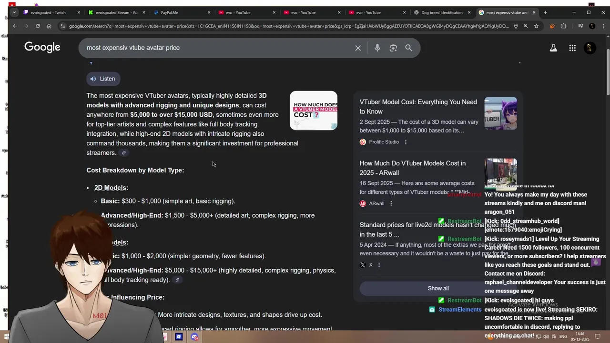610x343 pixels.
Task: Switch to the evoisgoated - Twitch tab
Action: coord(48,12)
